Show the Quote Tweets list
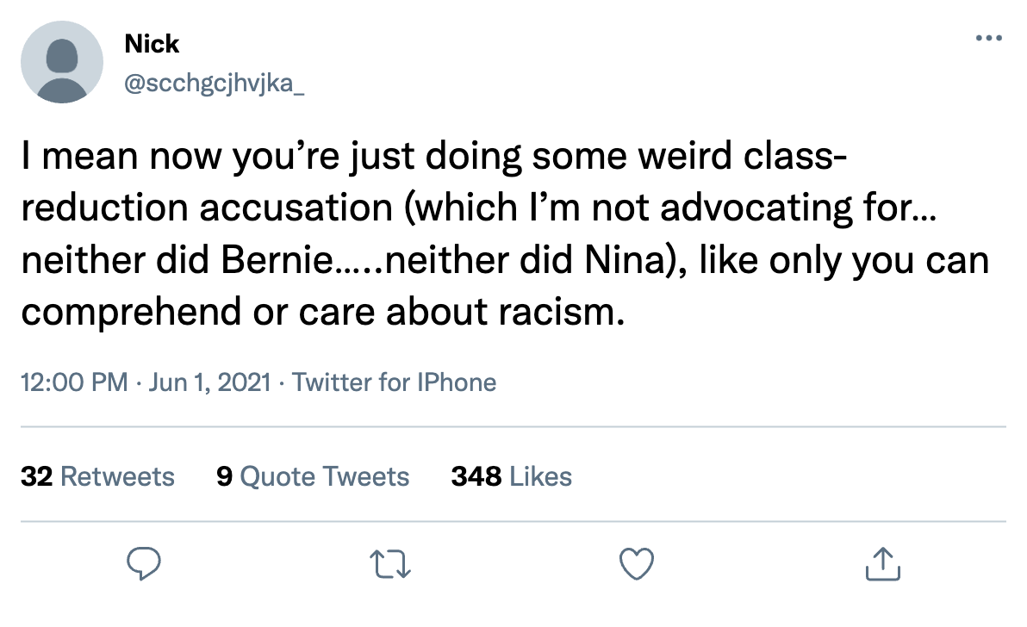 325,476
